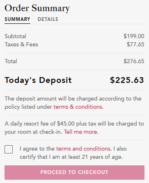Click the Proceed to Checkout button

[74, 172]
